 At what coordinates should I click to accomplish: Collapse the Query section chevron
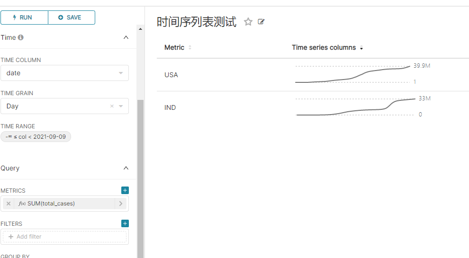click(126, 168)
